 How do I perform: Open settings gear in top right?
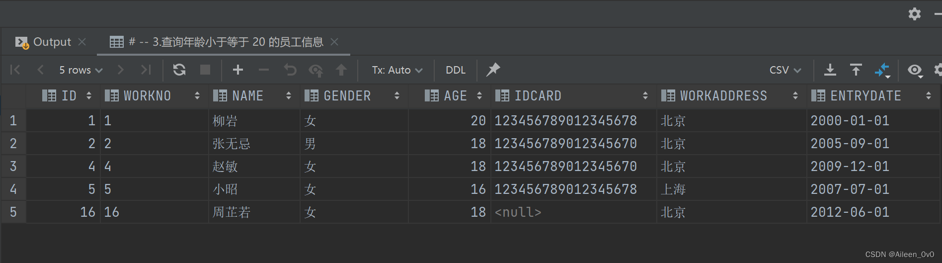pyautogui.click(x=914, y=14)
